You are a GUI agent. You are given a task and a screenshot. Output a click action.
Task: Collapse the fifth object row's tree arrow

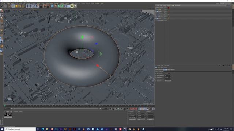pos(156,15)
